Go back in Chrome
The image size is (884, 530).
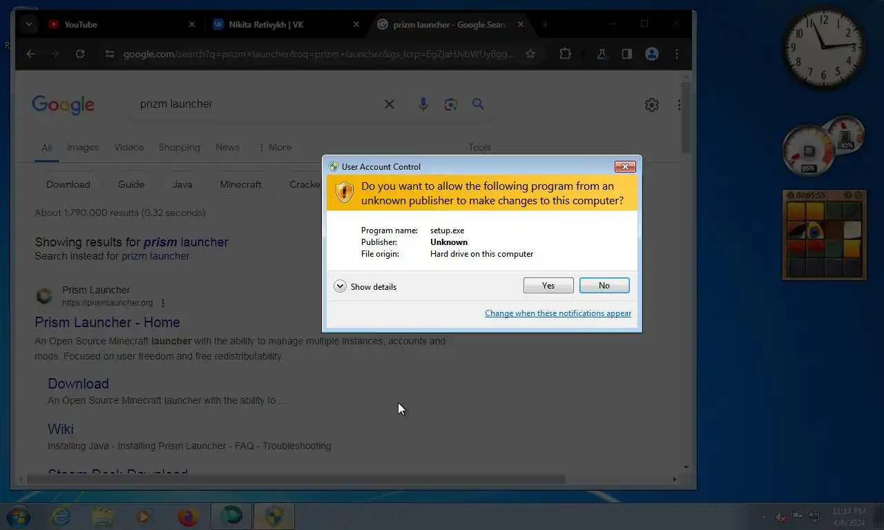(30, 54)
